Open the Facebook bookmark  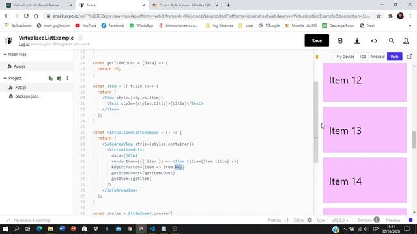point(113,25)
